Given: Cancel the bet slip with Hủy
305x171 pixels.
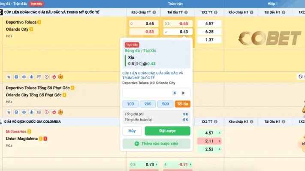Looking at the screenshot, I should 132,131.
